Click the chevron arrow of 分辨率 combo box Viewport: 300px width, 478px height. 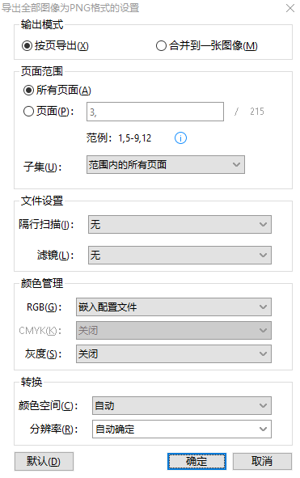pos(263,429)
